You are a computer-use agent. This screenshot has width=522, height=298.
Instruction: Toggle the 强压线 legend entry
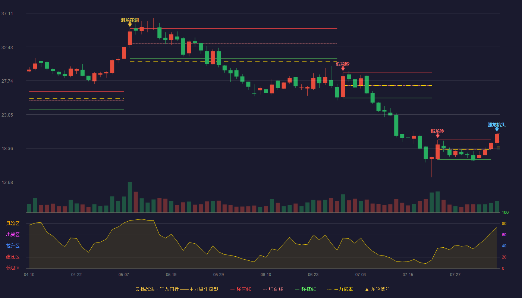tap(240, 289)
